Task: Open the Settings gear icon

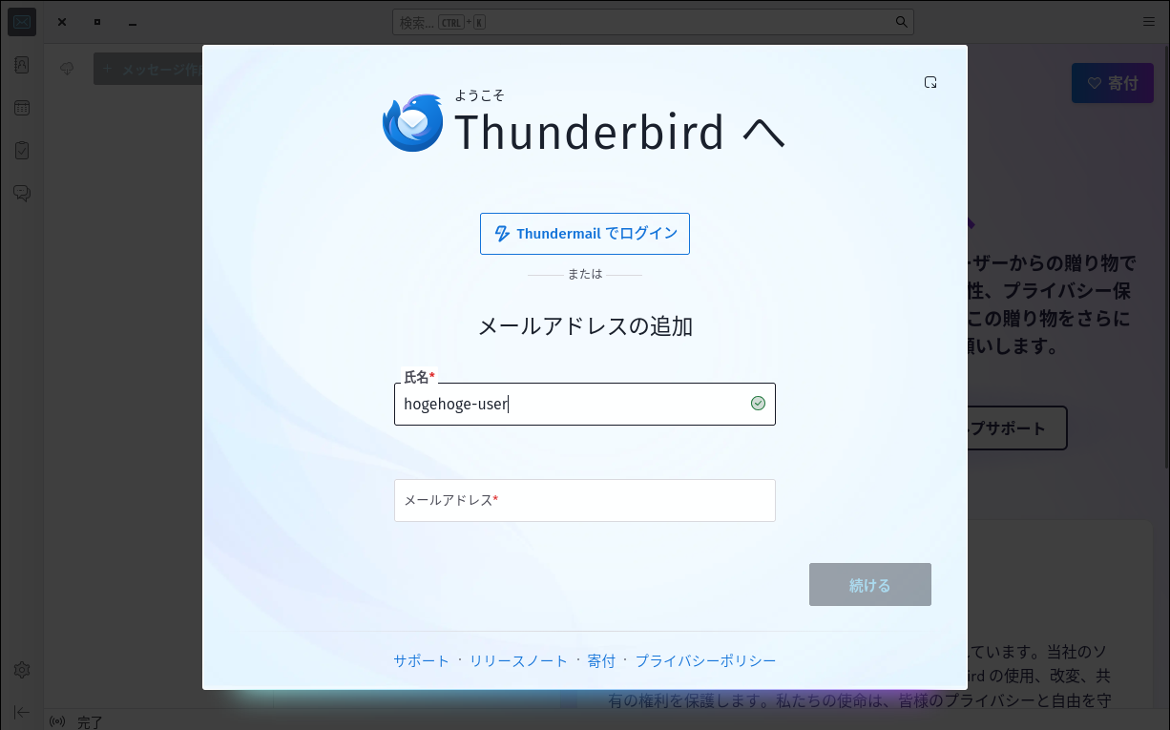Action: (x=22, y=670)
